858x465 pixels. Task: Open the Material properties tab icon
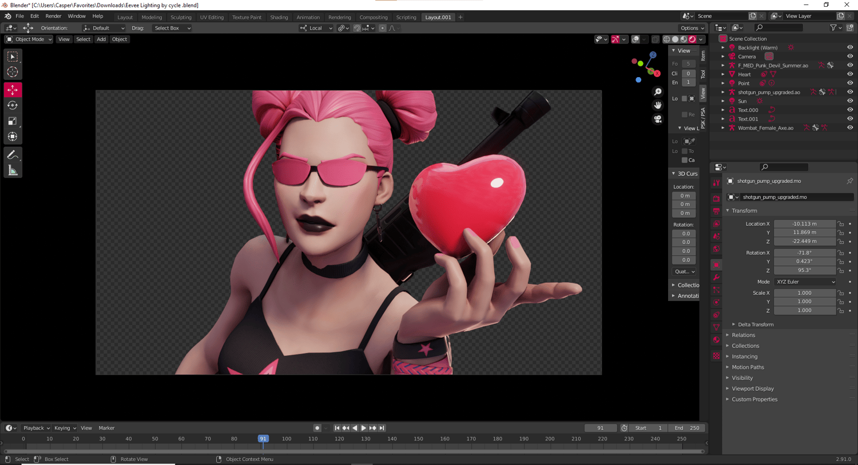click(x=716, y=340)
